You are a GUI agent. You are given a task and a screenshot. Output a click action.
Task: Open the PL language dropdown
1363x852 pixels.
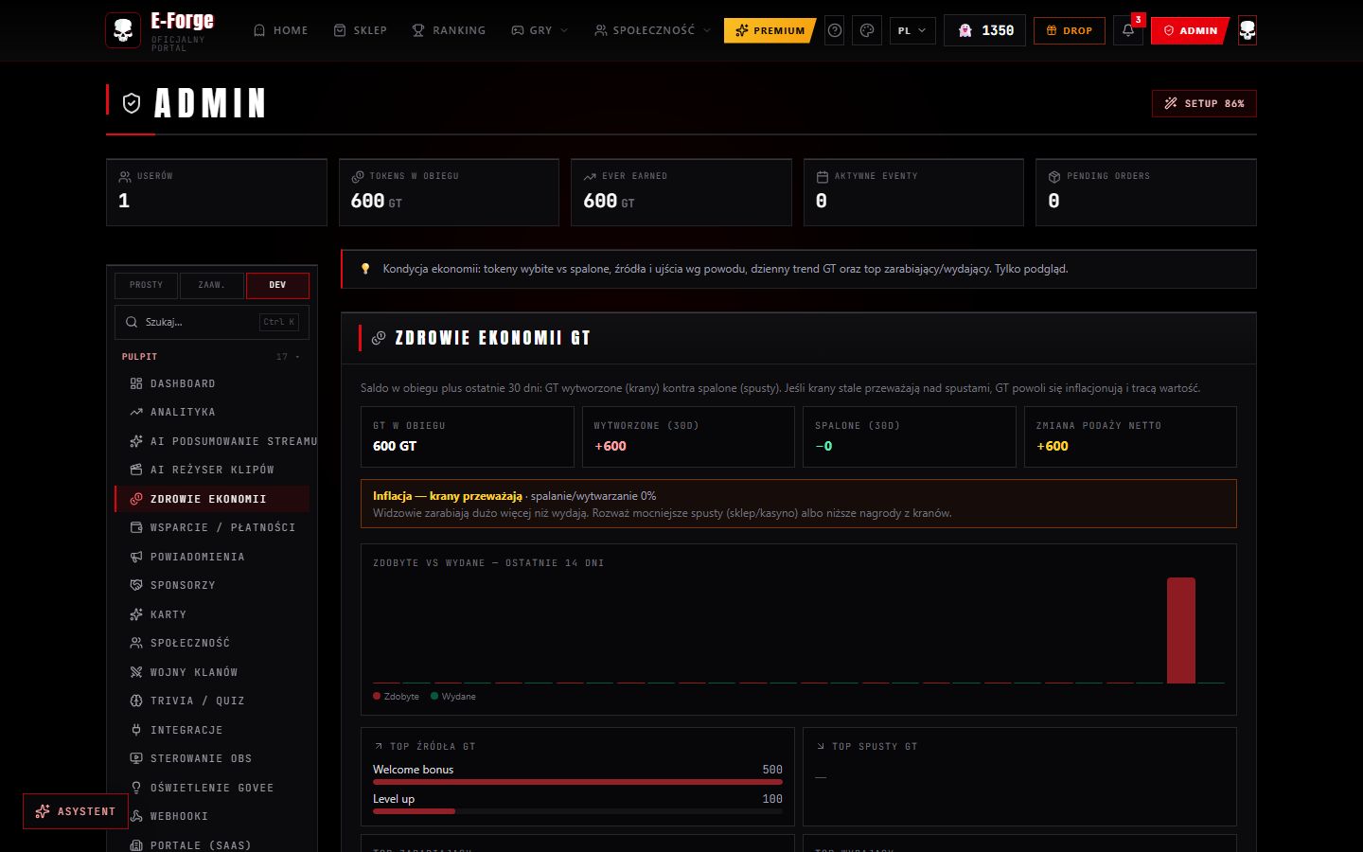click(912, 30)
